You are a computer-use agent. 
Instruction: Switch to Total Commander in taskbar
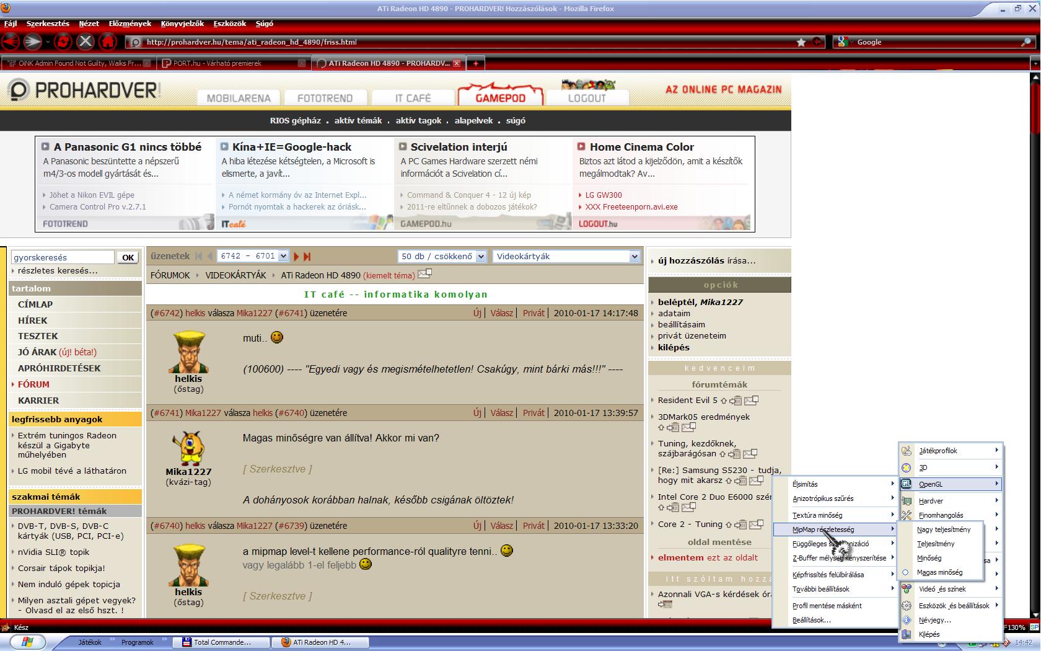click(221, 642)
